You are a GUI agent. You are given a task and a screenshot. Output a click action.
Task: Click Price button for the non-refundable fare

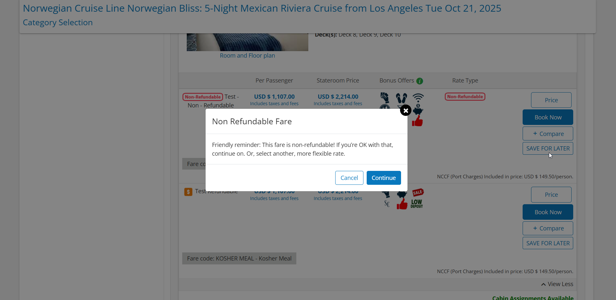click(551, 100)
